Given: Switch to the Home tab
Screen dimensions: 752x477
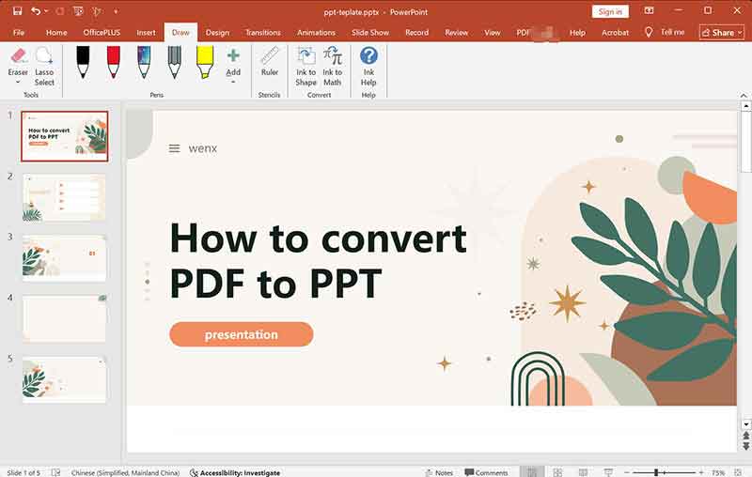Looking at the screenshot, I should click(56, 33).
